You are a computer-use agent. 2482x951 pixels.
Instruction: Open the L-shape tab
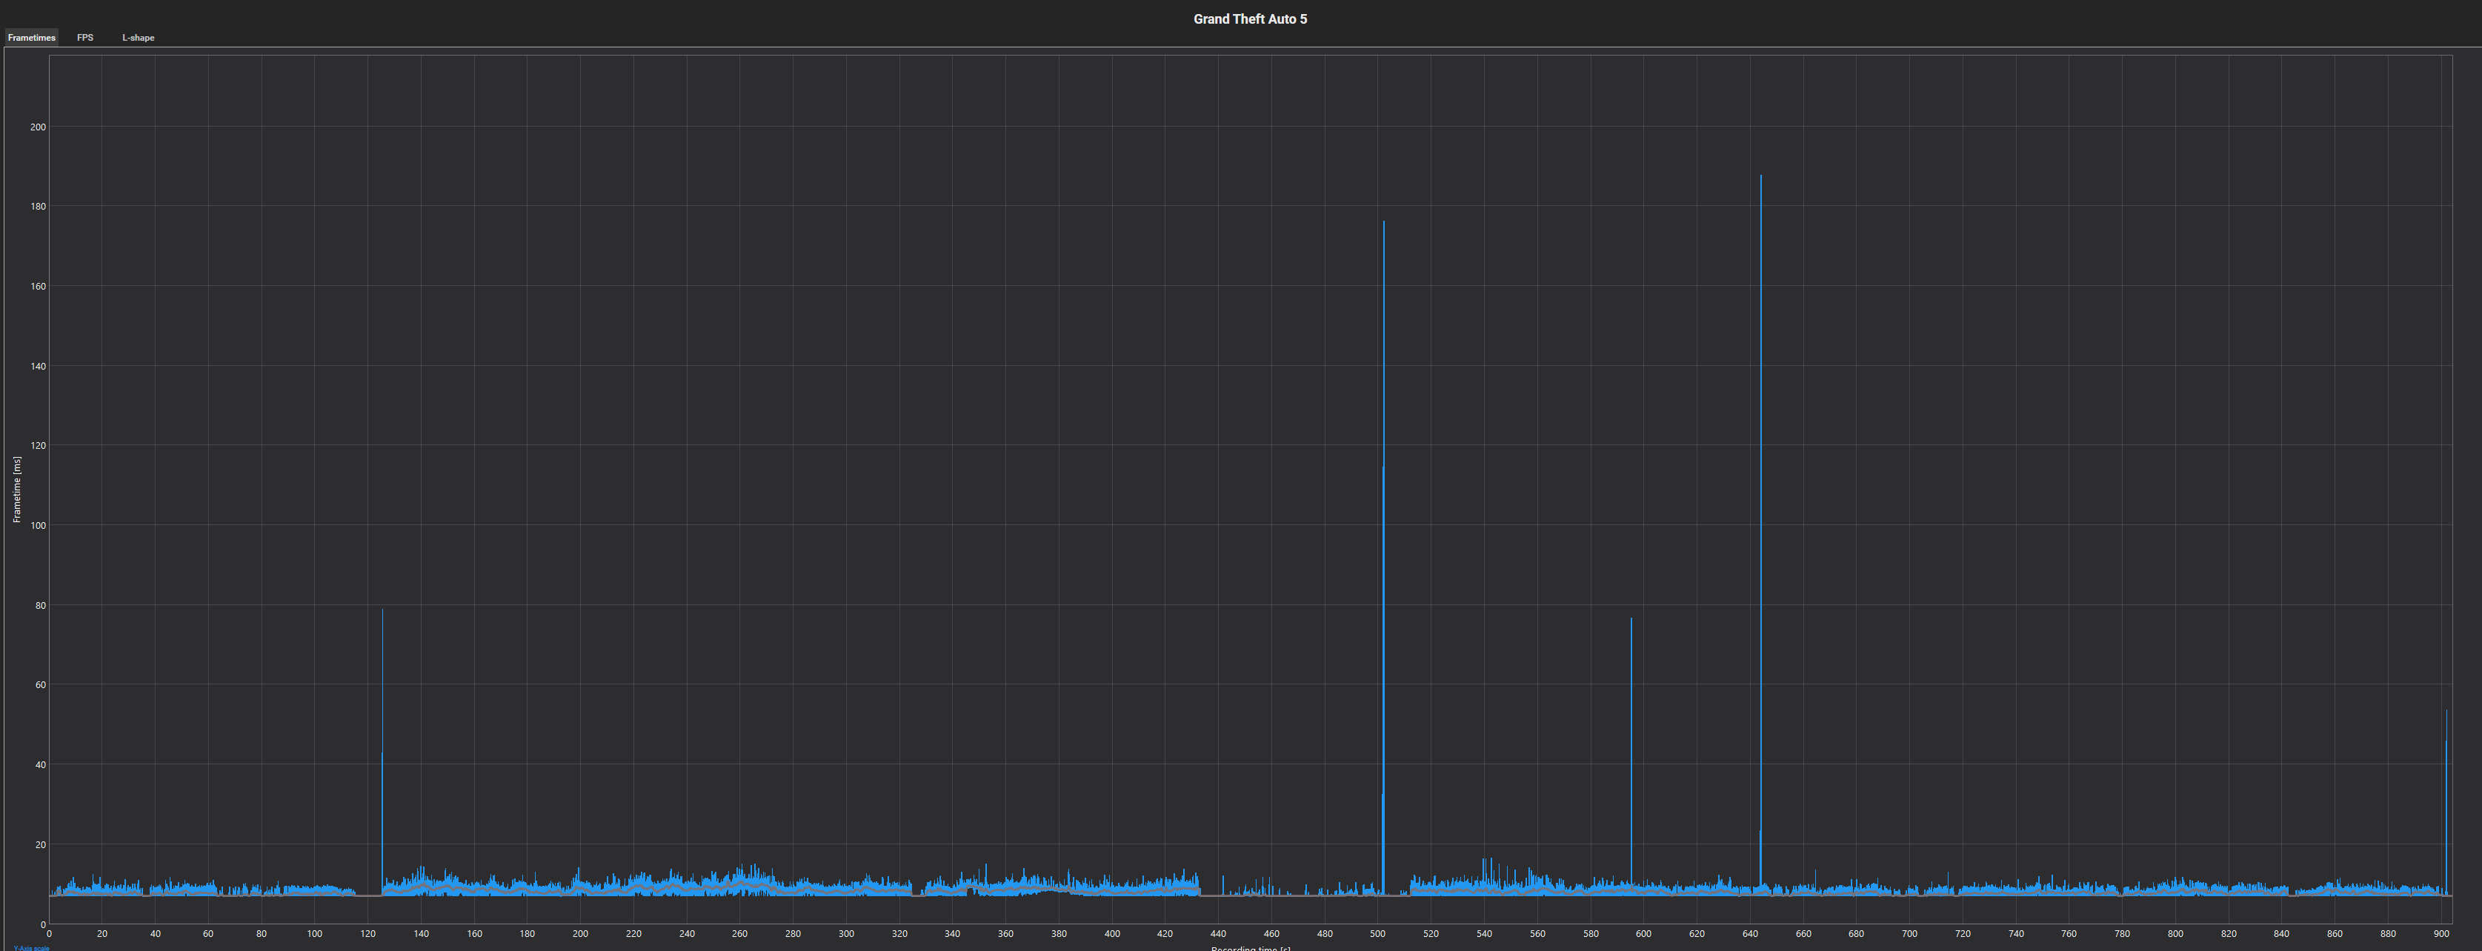click(x=138, y=38)
